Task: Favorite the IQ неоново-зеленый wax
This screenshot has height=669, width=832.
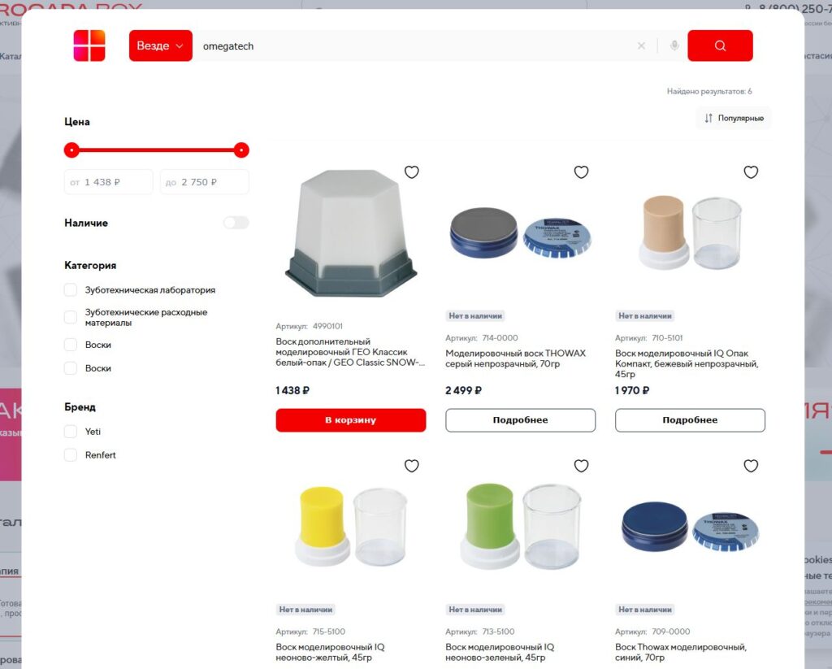Action: 581,466
